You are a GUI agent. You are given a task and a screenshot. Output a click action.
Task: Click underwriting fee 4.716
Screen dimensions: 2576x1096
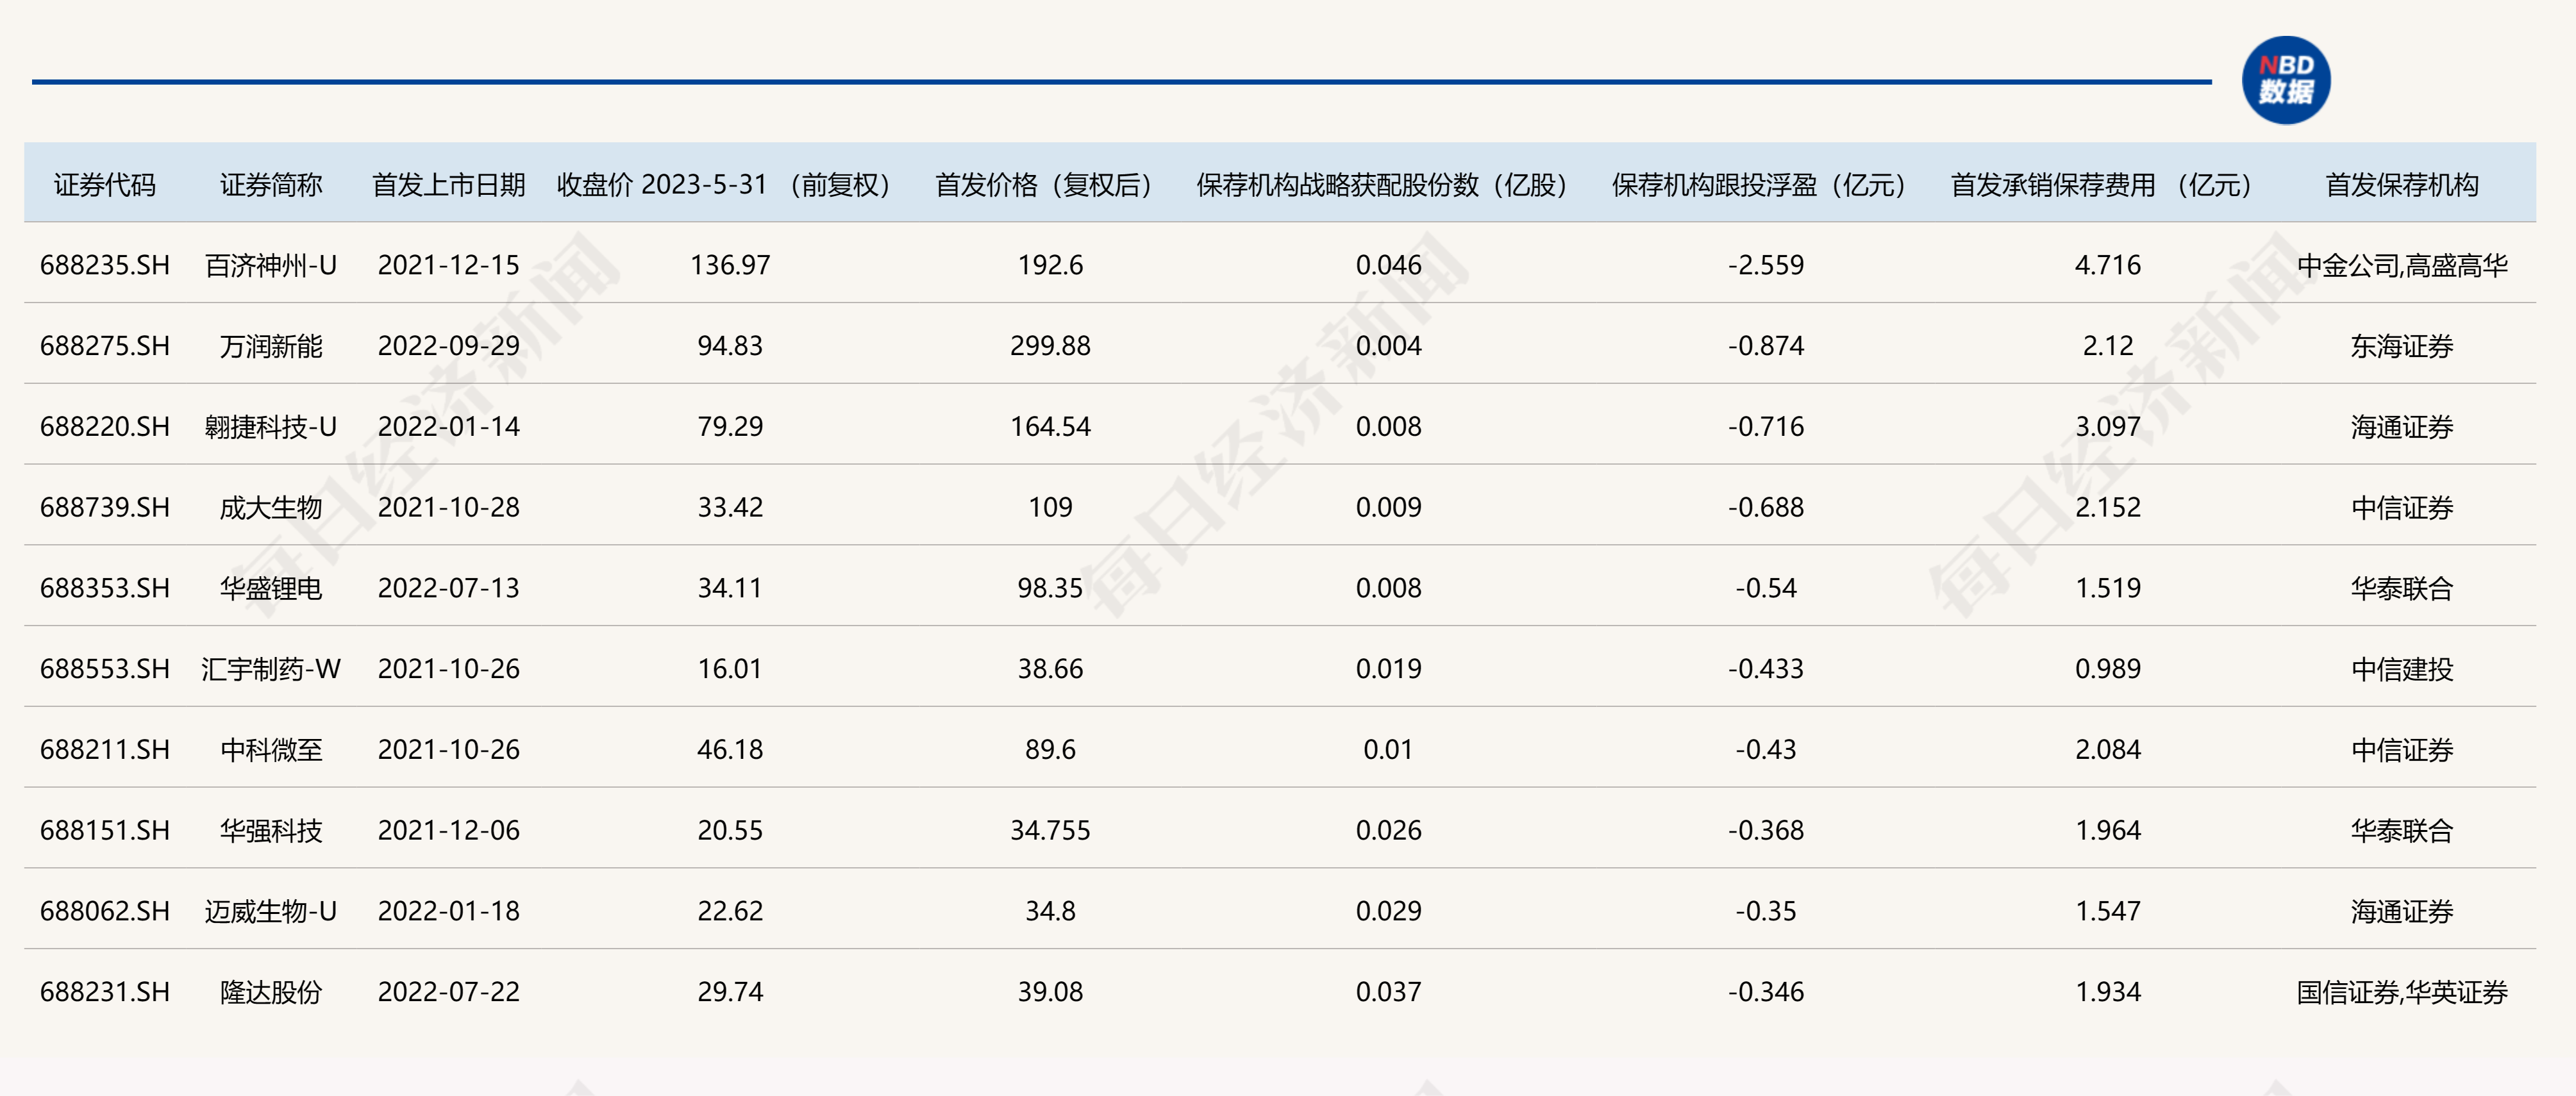point(2108,265)
